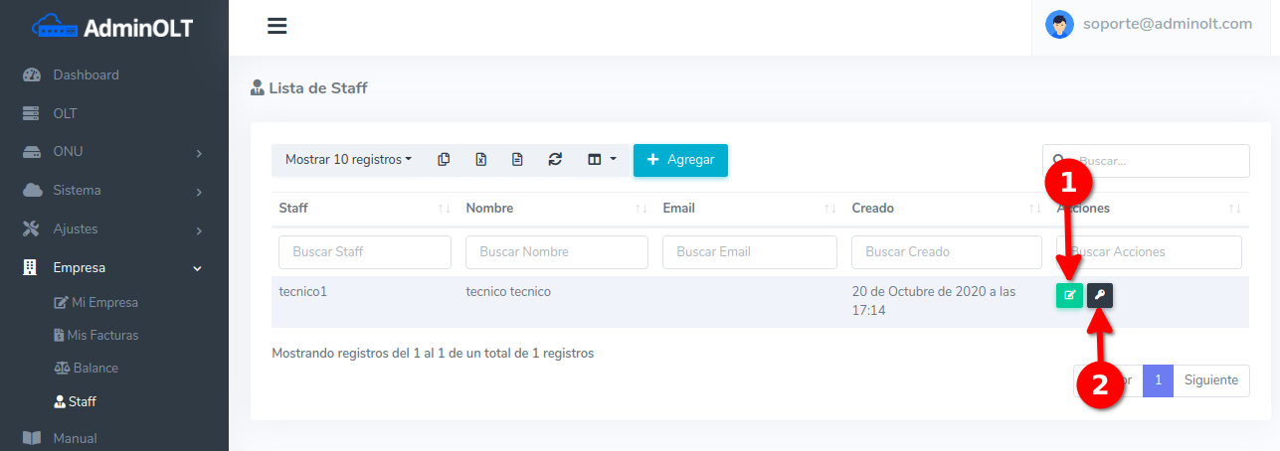Toggle the hamburger sidebar menu
Viewport: 1280px width, 451px height.
click(277, 27)
